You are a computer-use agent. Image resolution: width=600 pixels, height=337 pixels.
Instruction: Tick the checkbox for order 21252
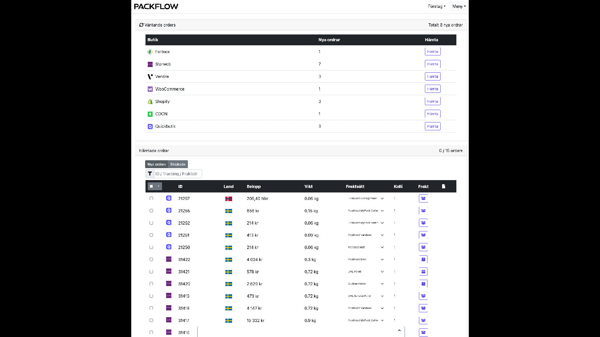point(151,223)
